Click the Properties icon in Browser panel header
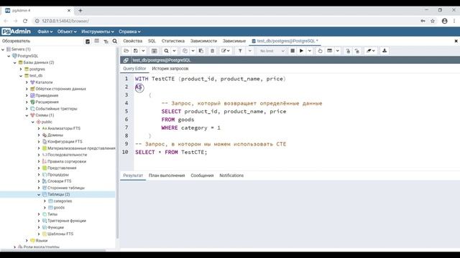This screenshot has height=258, width=460. pyautogui.click(x=88, y=42)
